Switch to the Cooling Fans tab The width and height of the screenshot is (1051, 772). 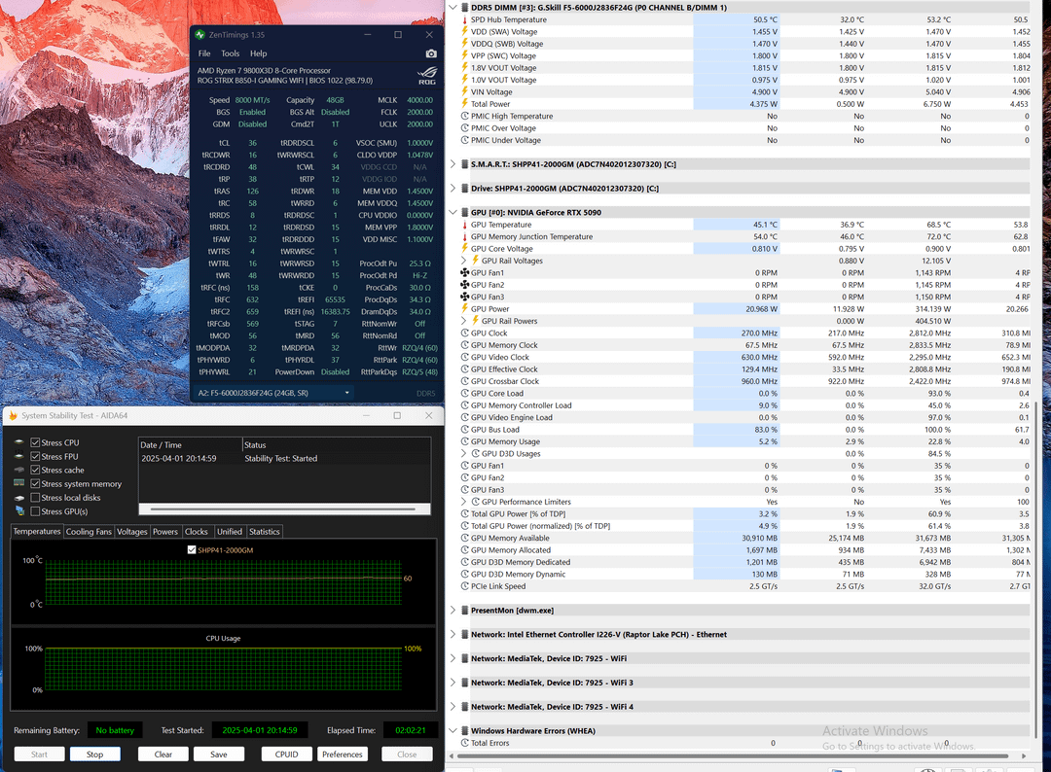click(89, 532)
